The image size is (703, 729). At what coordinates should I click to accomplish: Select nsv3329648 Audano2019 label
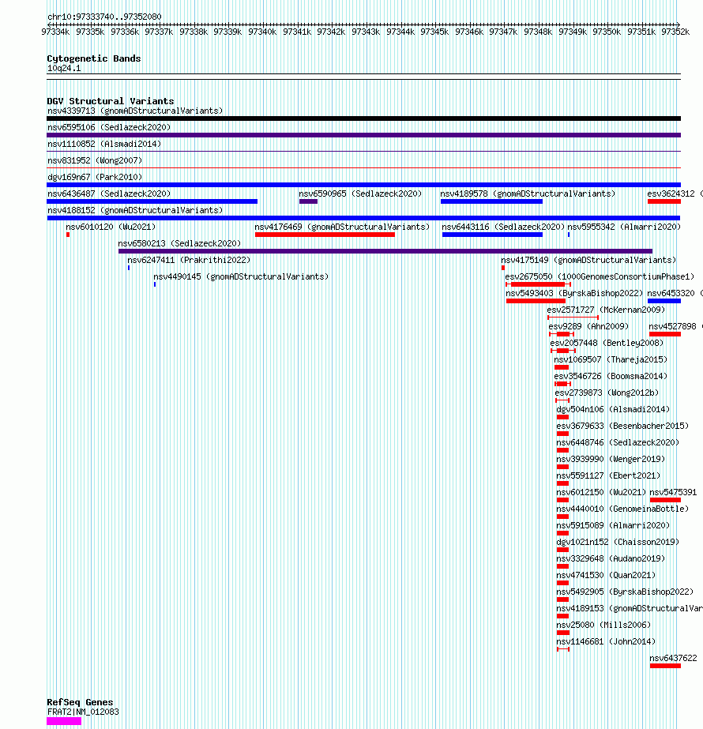click(611, 559)
